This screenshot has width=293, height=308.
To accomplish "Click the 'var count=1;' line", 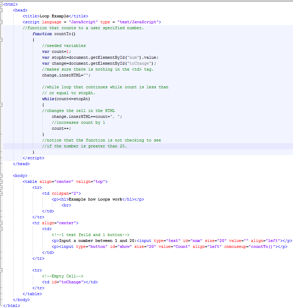I will coord(57,51).
